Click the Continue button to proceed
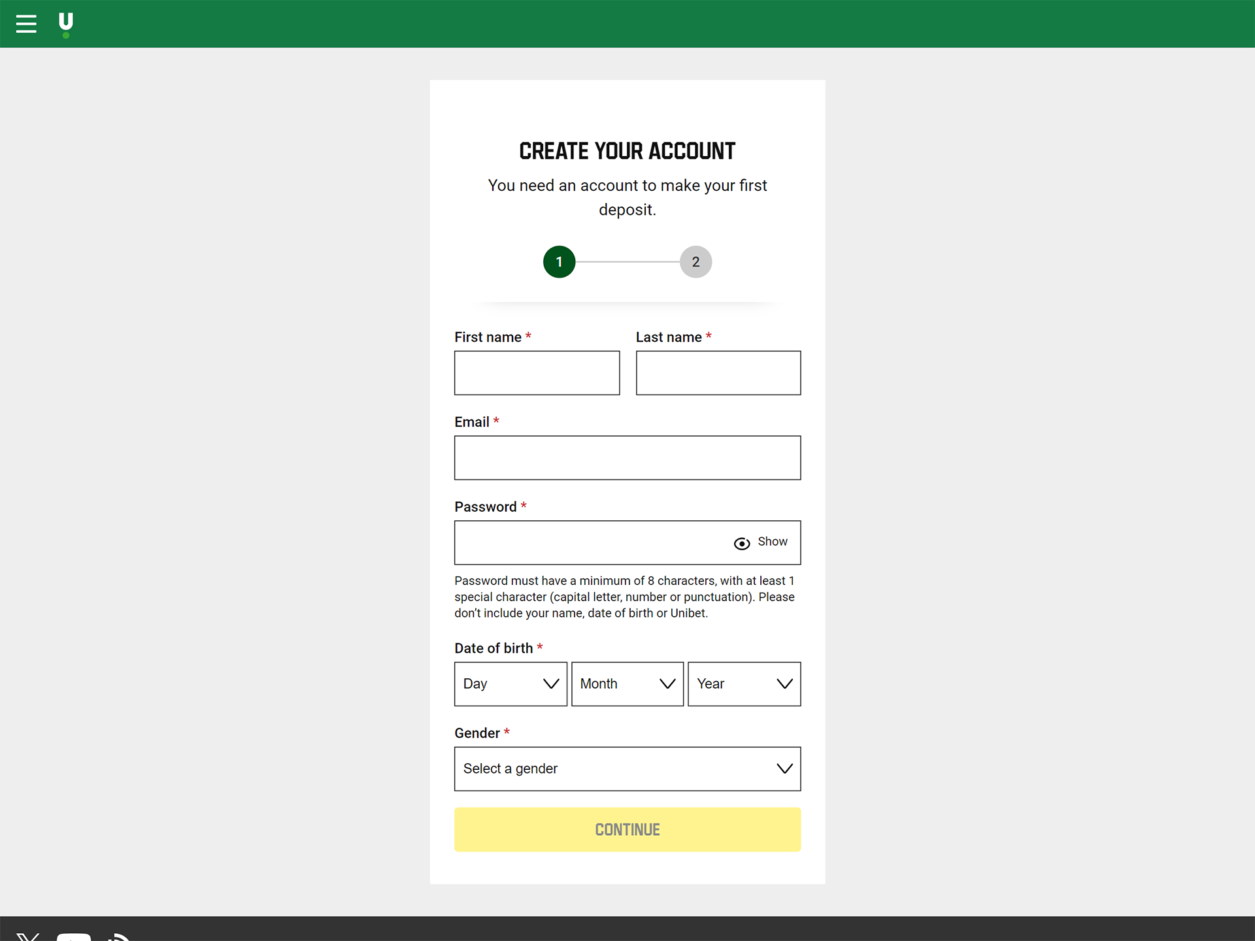Screen dimensions: 1255x941 pos(626,829)
